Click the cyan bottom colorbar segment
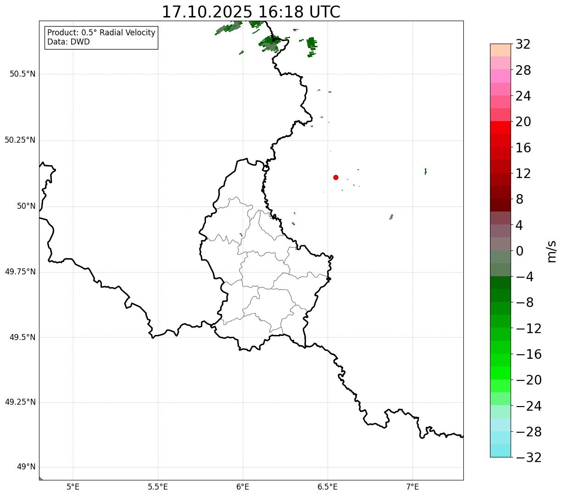This screenshot has width=562, height=496. (x=501, y=451)
